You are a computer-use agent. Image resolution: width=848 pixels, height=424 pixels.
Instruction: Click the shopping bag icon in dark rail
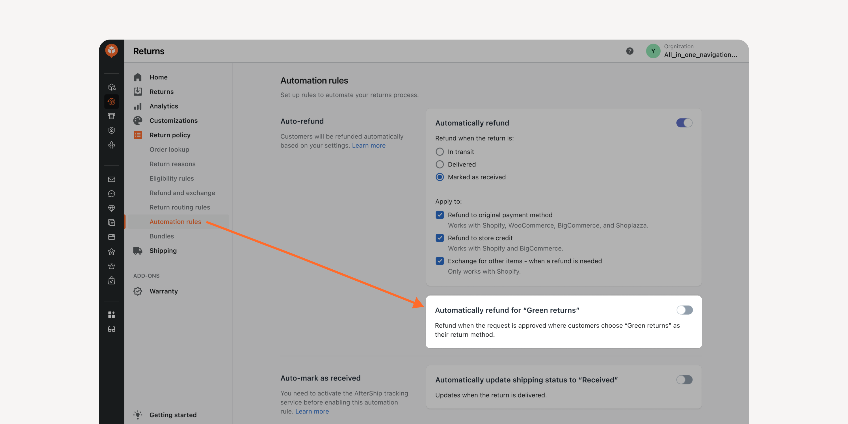[x=112, y=280]
